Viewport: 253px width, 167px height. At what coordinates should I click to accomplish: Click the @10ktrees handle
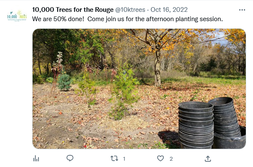pos(130,10)
